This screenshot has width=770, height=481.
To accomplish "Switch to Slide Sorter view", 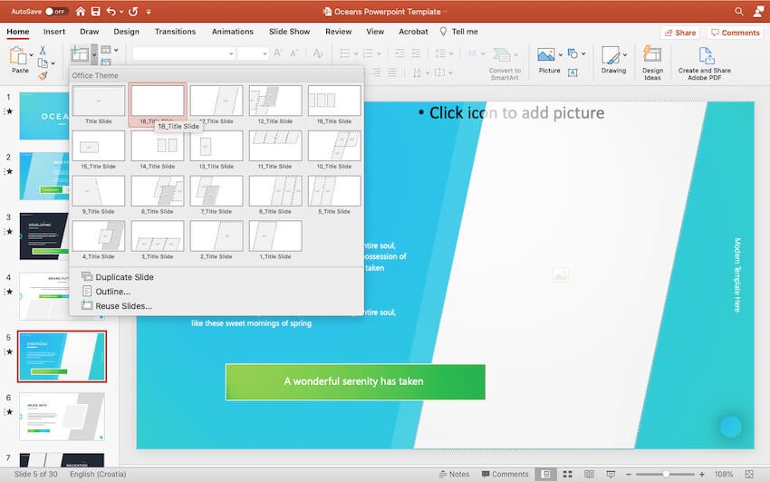I will pos(566,474).
